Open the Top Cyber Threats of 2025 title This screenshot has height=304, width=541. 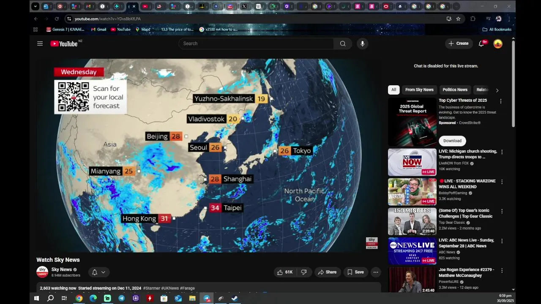(x=463, y=100)
